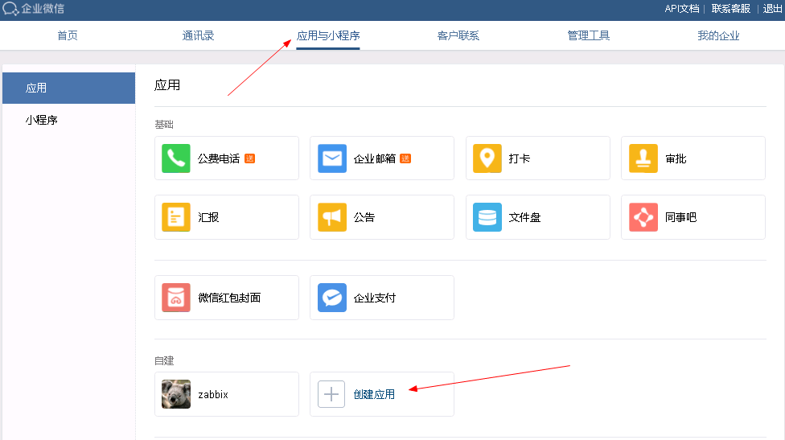The image size is (785, 440).
Task: Open the API文档 link
Action: [x=682, y=9]
